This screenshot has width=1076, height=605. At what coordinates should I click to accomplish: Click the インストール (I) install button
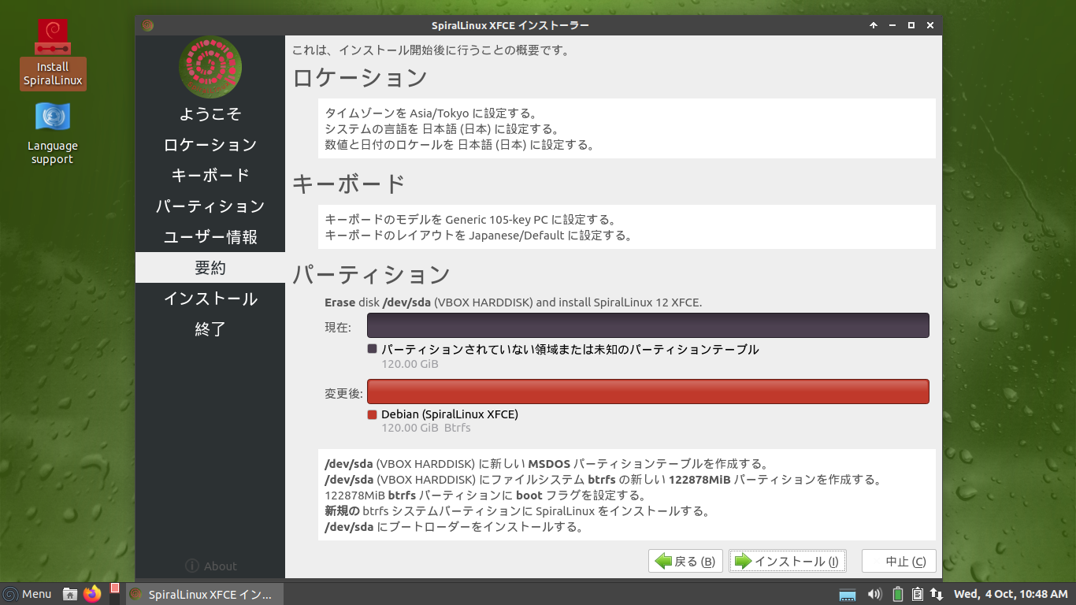click(788, 561)
